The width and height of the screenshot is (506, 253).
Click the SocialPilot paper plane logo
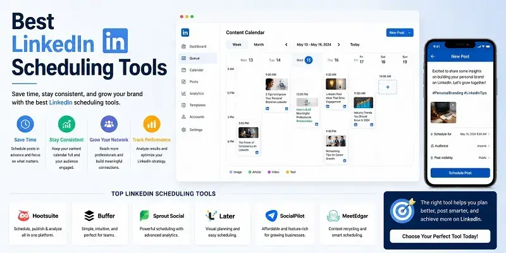[x=271, y=216]
